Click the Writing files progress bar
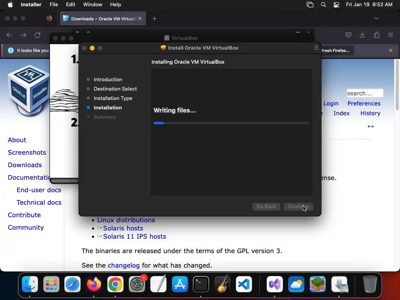400x300 pixels. (231, 123)
